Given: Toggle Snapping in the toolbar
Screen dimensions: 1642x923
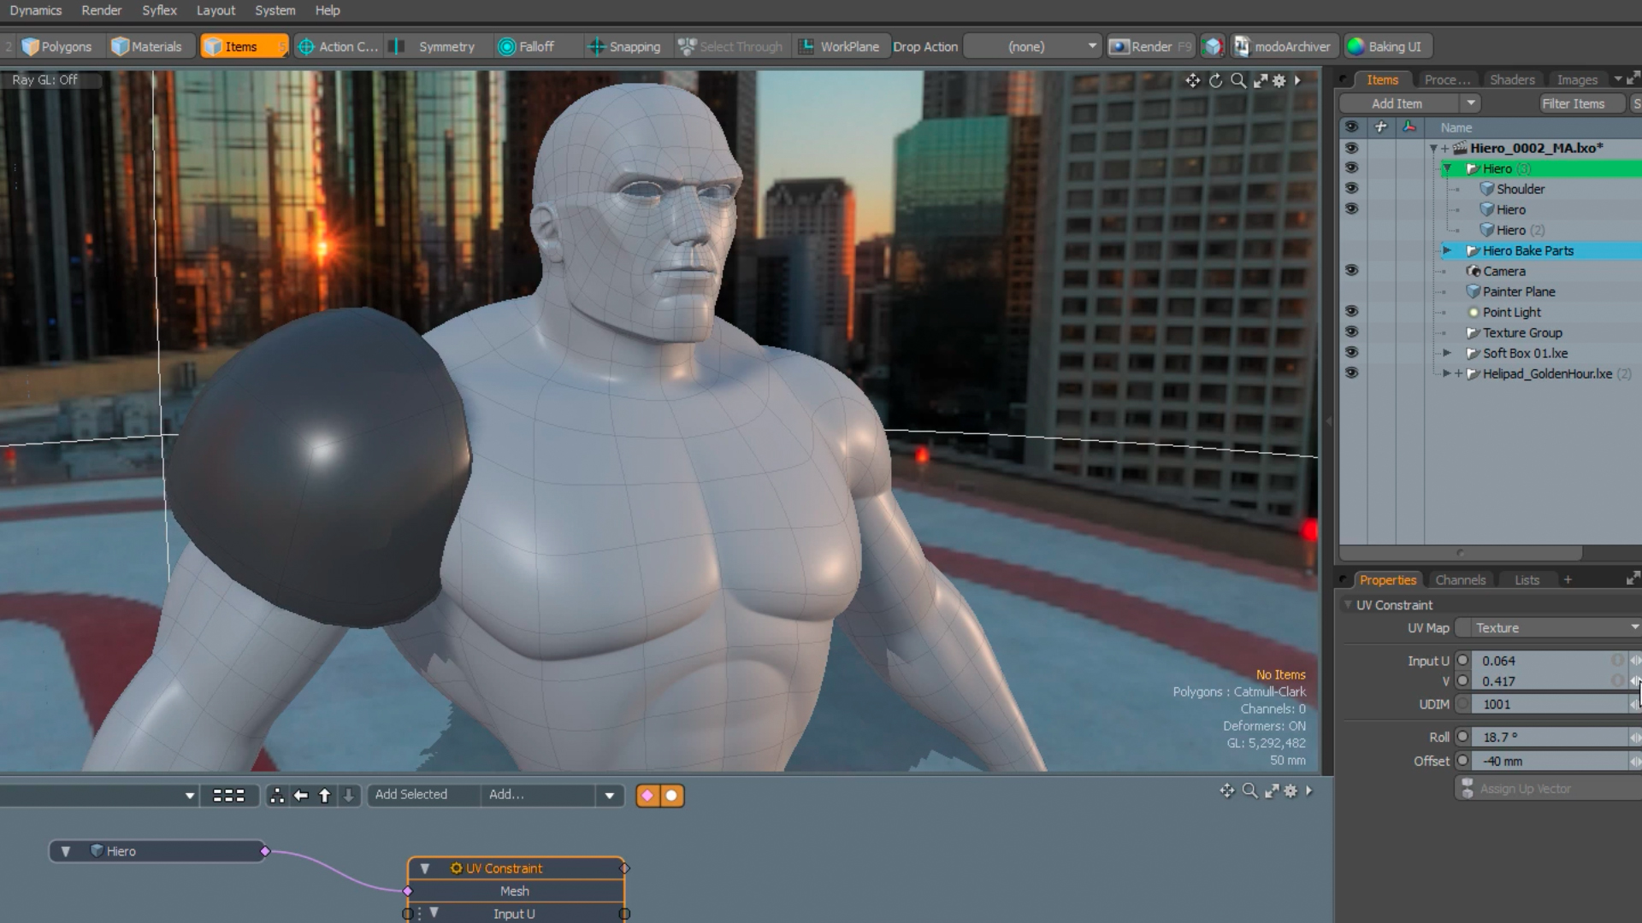Looking at the screenshot, I should [625, 46].
